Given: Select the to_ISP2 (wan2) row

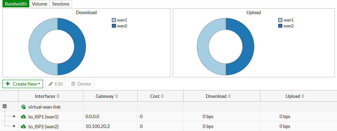Looking at the screenshot, I should click(168, 126).
